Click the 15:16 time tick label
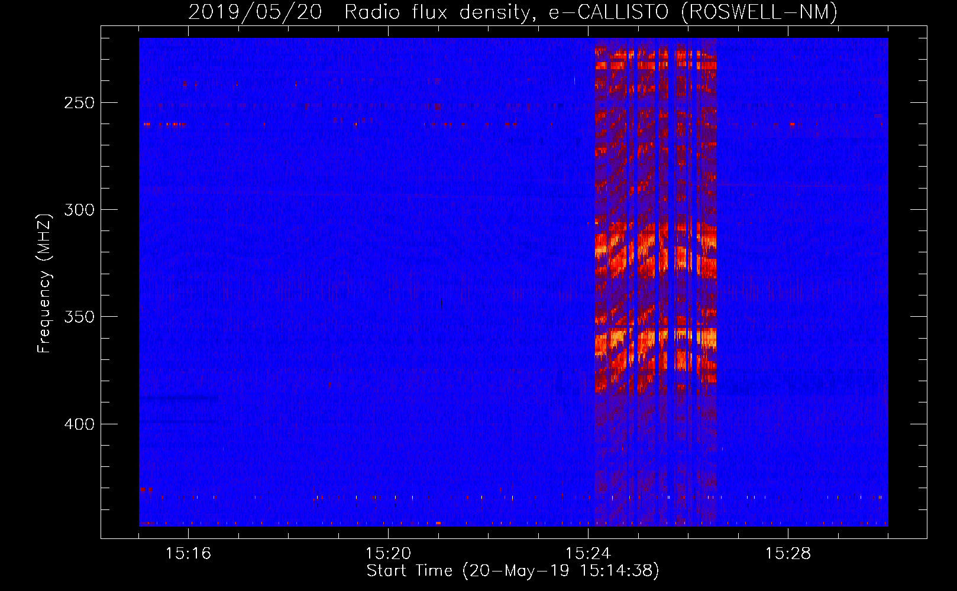 (188, 553)
